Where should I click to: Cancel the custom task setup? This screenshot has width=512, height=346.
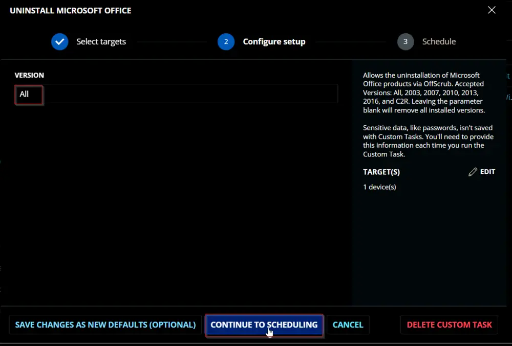click(x=348, y=325)
